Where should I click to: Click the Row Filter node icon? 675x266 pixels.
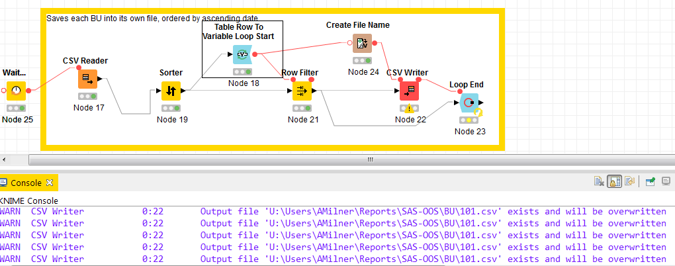302,91
